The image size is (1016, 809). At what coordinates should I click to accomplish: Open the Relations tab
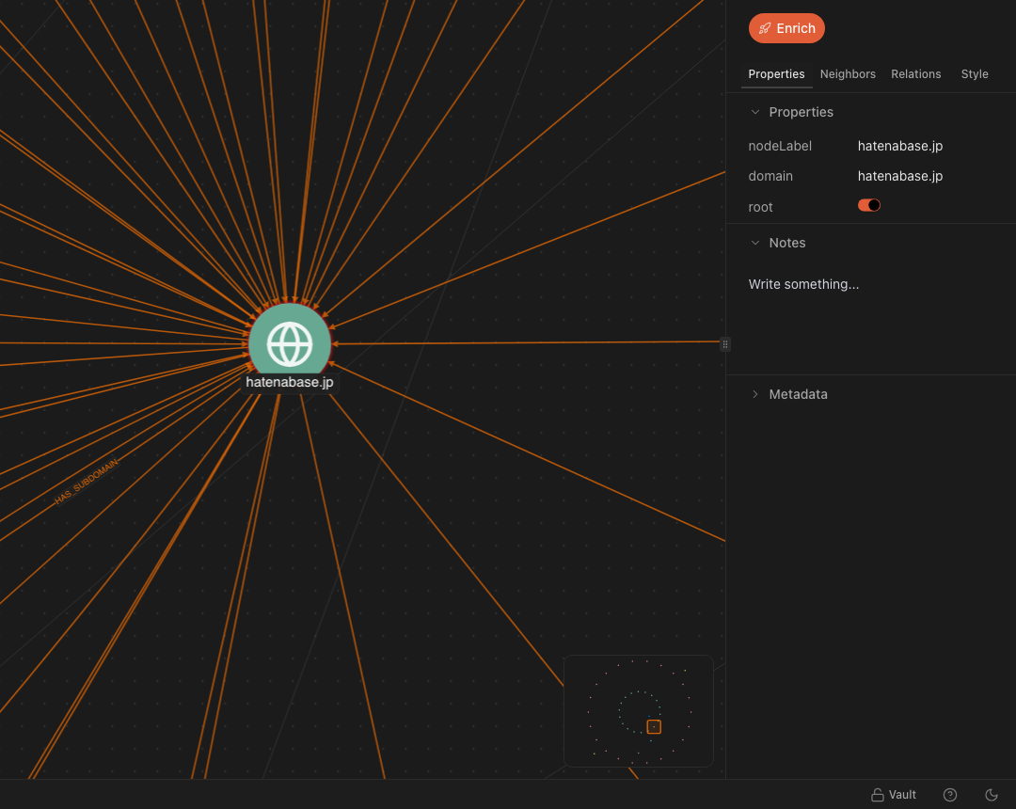(915, 73)
